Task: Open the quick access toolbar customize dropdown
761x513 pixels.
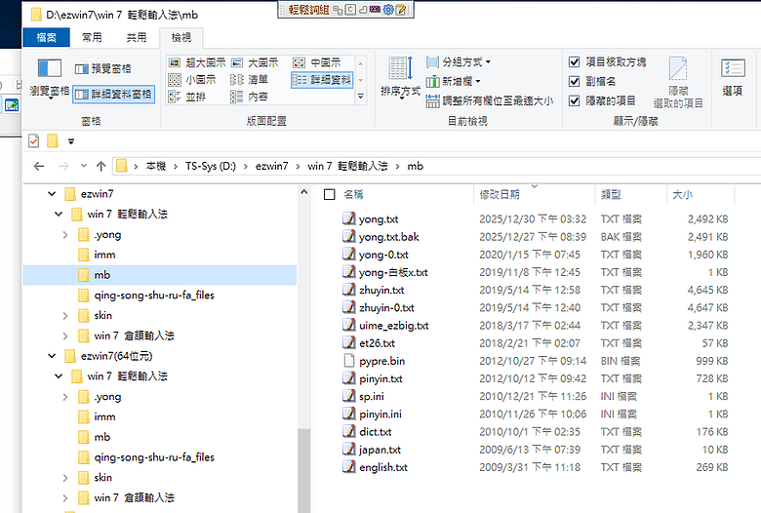Action: click(71, 141)
